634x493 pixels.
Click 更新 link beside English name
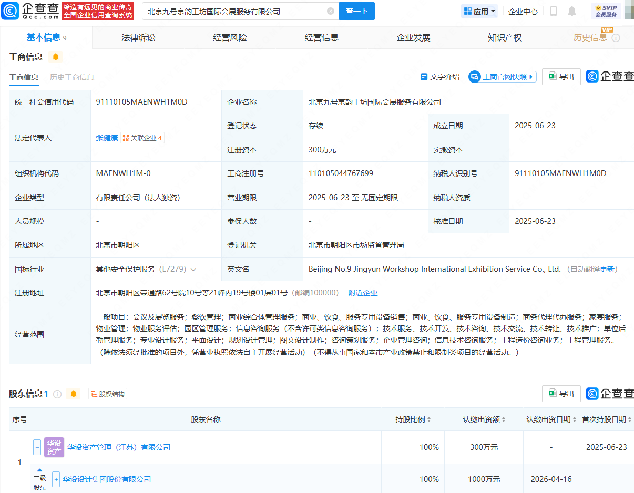[x=607, y=269]
